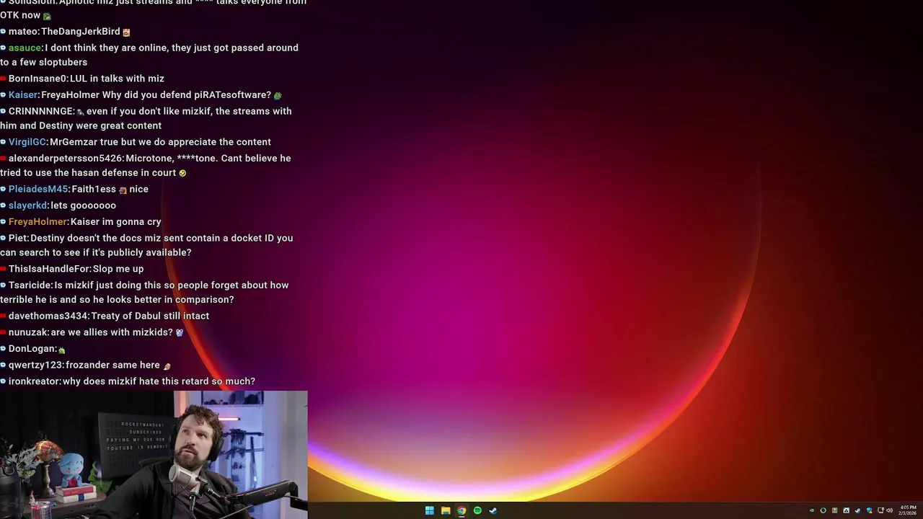Click the username 'mateo' in chat
The image size is (923, 519).
[x=23, y=32]
